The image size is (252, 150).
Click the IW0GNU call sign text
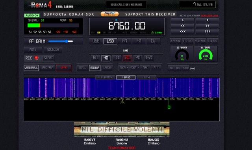pyautogui.click(x=122, y=140)
